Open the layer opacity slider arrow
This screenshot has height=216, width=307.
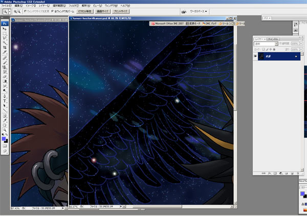(301, 44)
